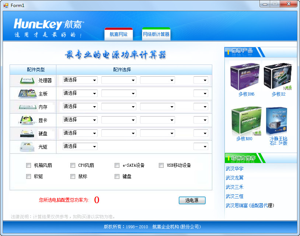The width and height of the screenshot is (300, 236).
Task: Minimize the Form1 window
Action: click(265, 4)
